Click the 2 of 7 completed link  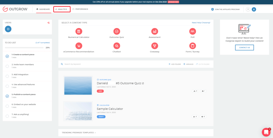click(x=43, y=43)
